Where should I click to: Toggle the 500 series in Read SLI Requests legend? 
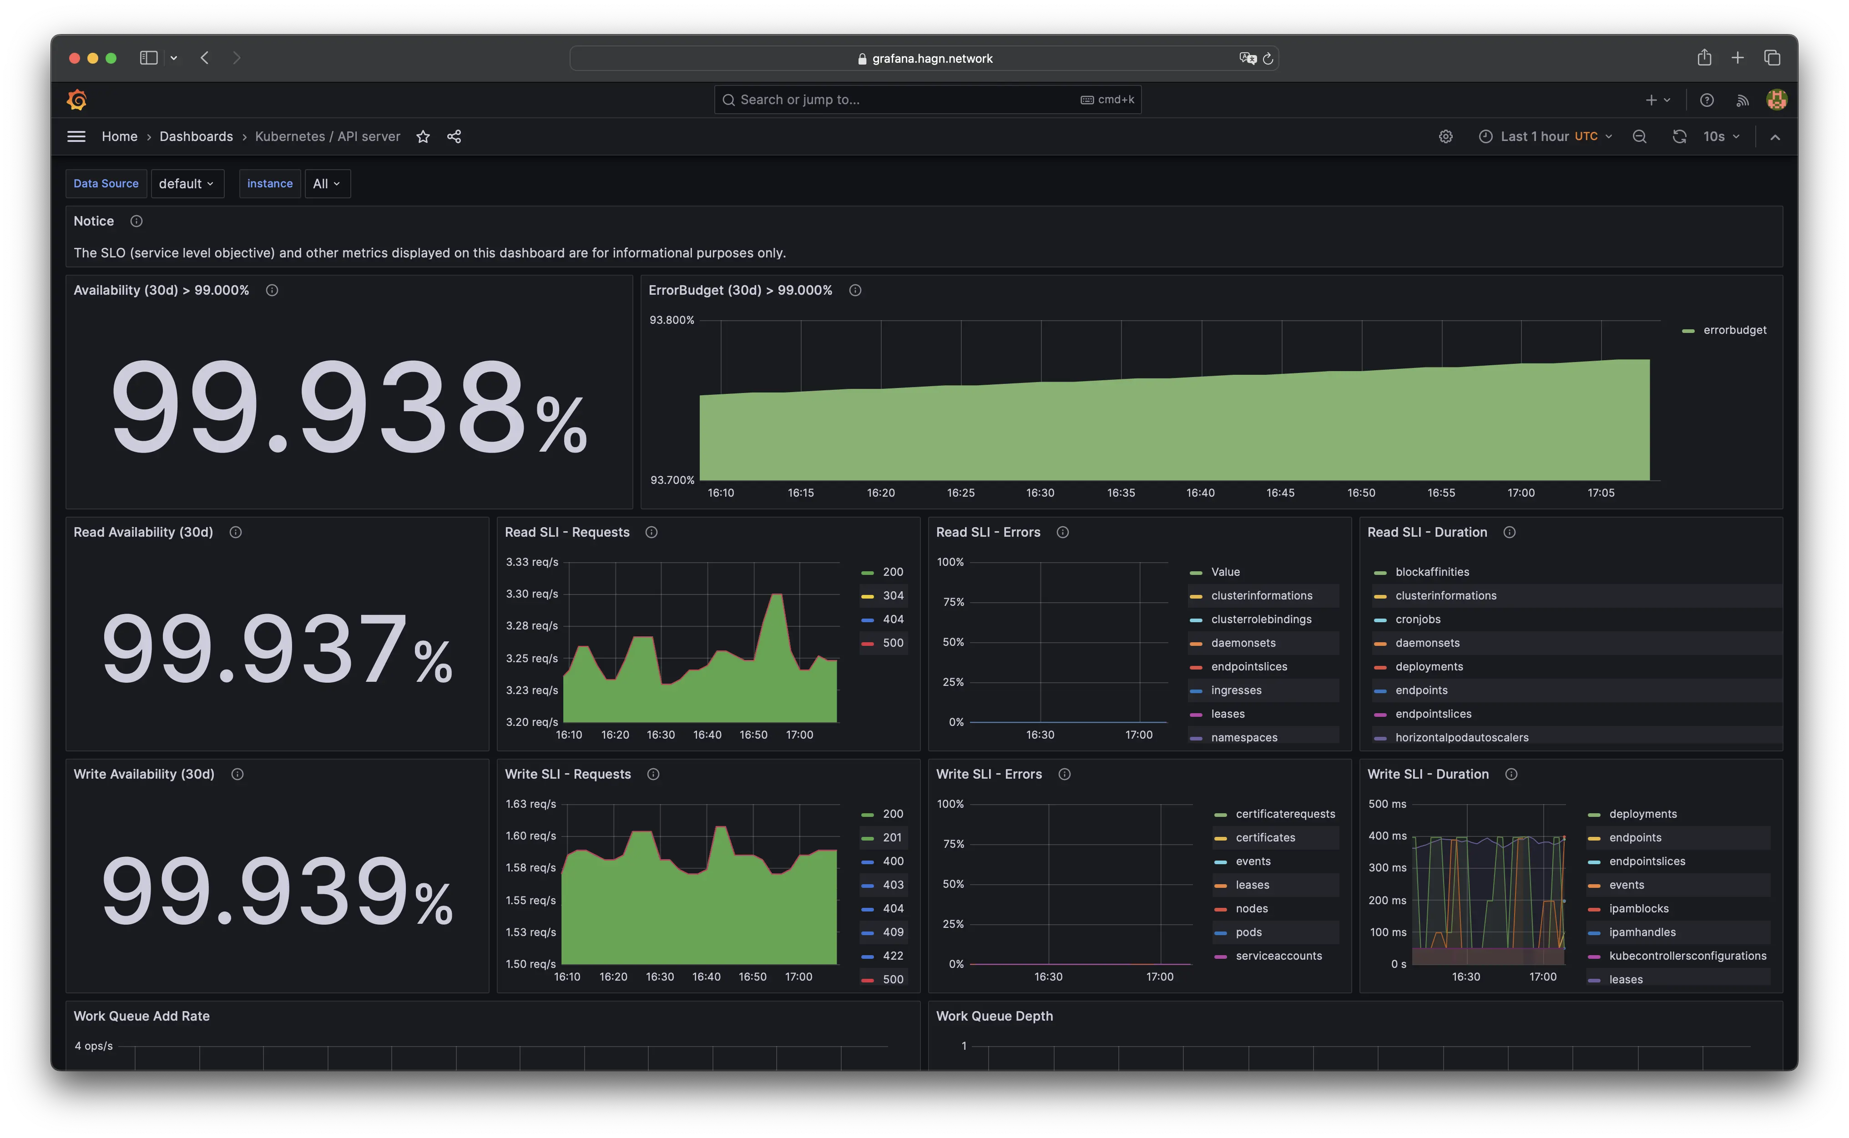pyautogui.click(x=892, y=643)
